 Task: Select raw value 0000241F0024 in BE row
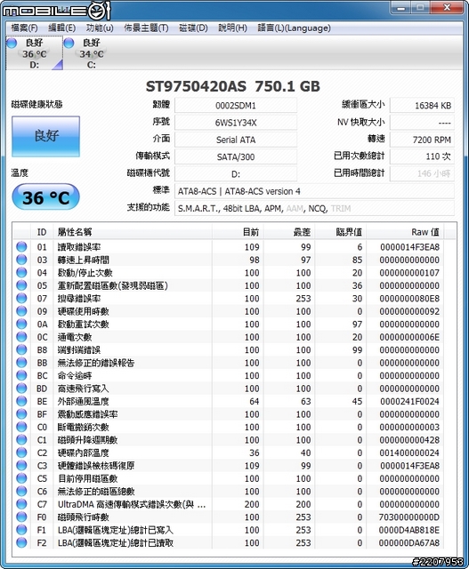(409, 401)
